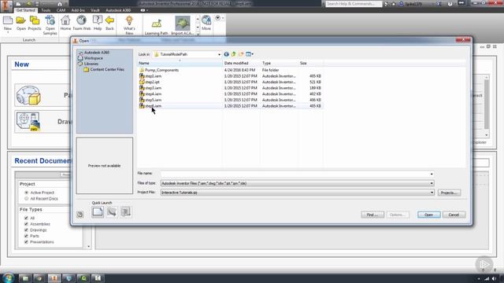Switch to the Tools ribbon tab
The width and height of the screenshot is (504, 283).
pyautogui.click(x=46, y=10)
